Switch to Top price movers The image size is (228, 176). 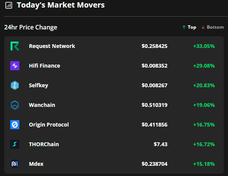[x=189, y=27]
